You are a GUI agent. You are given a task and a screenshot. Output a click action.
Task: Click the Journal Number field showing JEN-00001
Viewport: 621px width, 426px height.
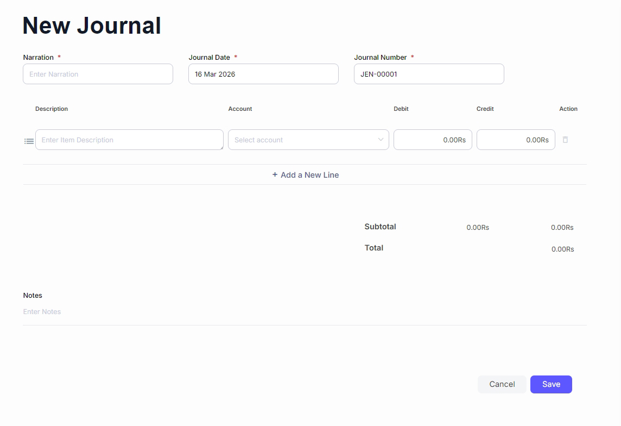[x=429, y=74]
